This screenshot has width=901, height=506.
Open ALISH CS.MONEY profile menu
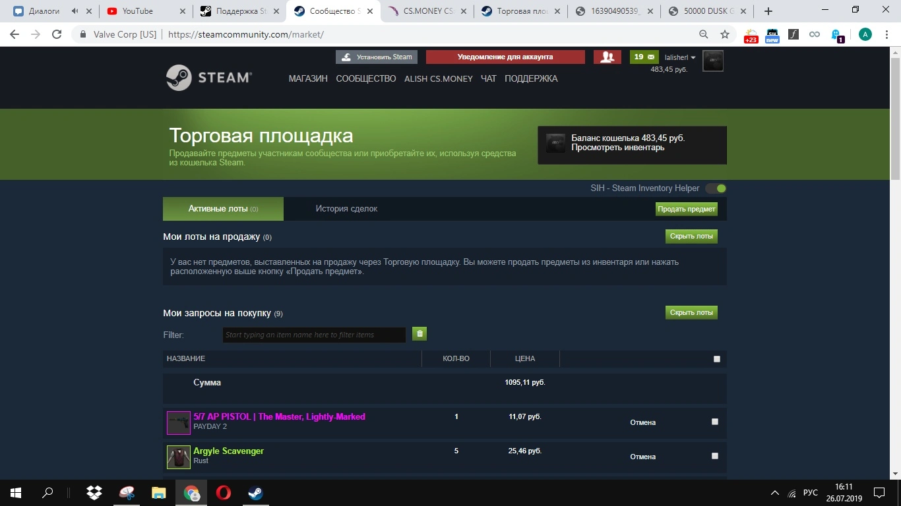tap(439, 78)
